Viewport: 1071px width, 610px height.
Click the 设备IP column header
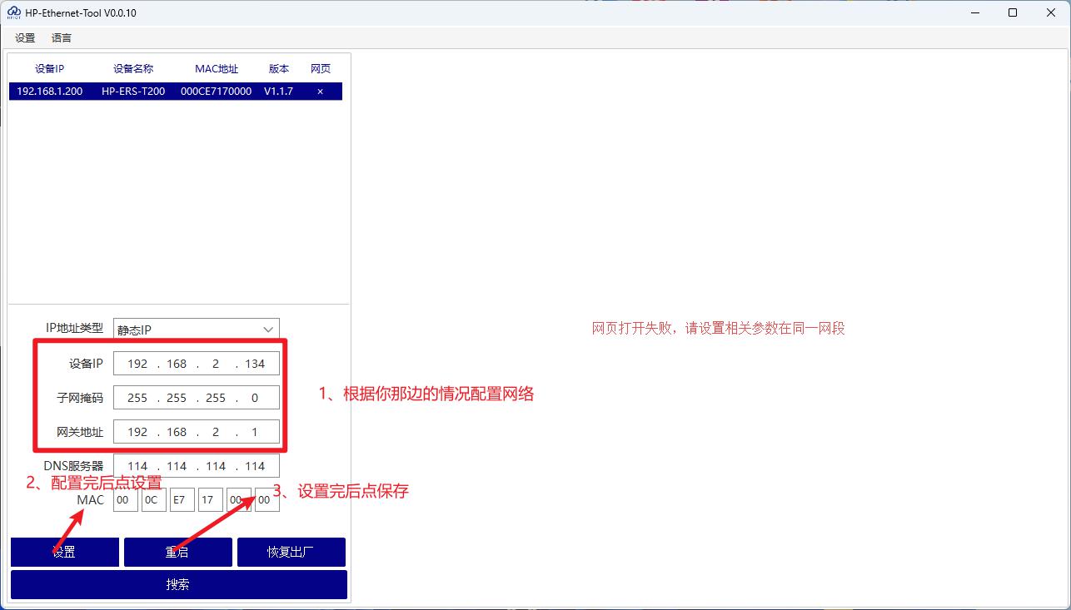click(49, 68)
